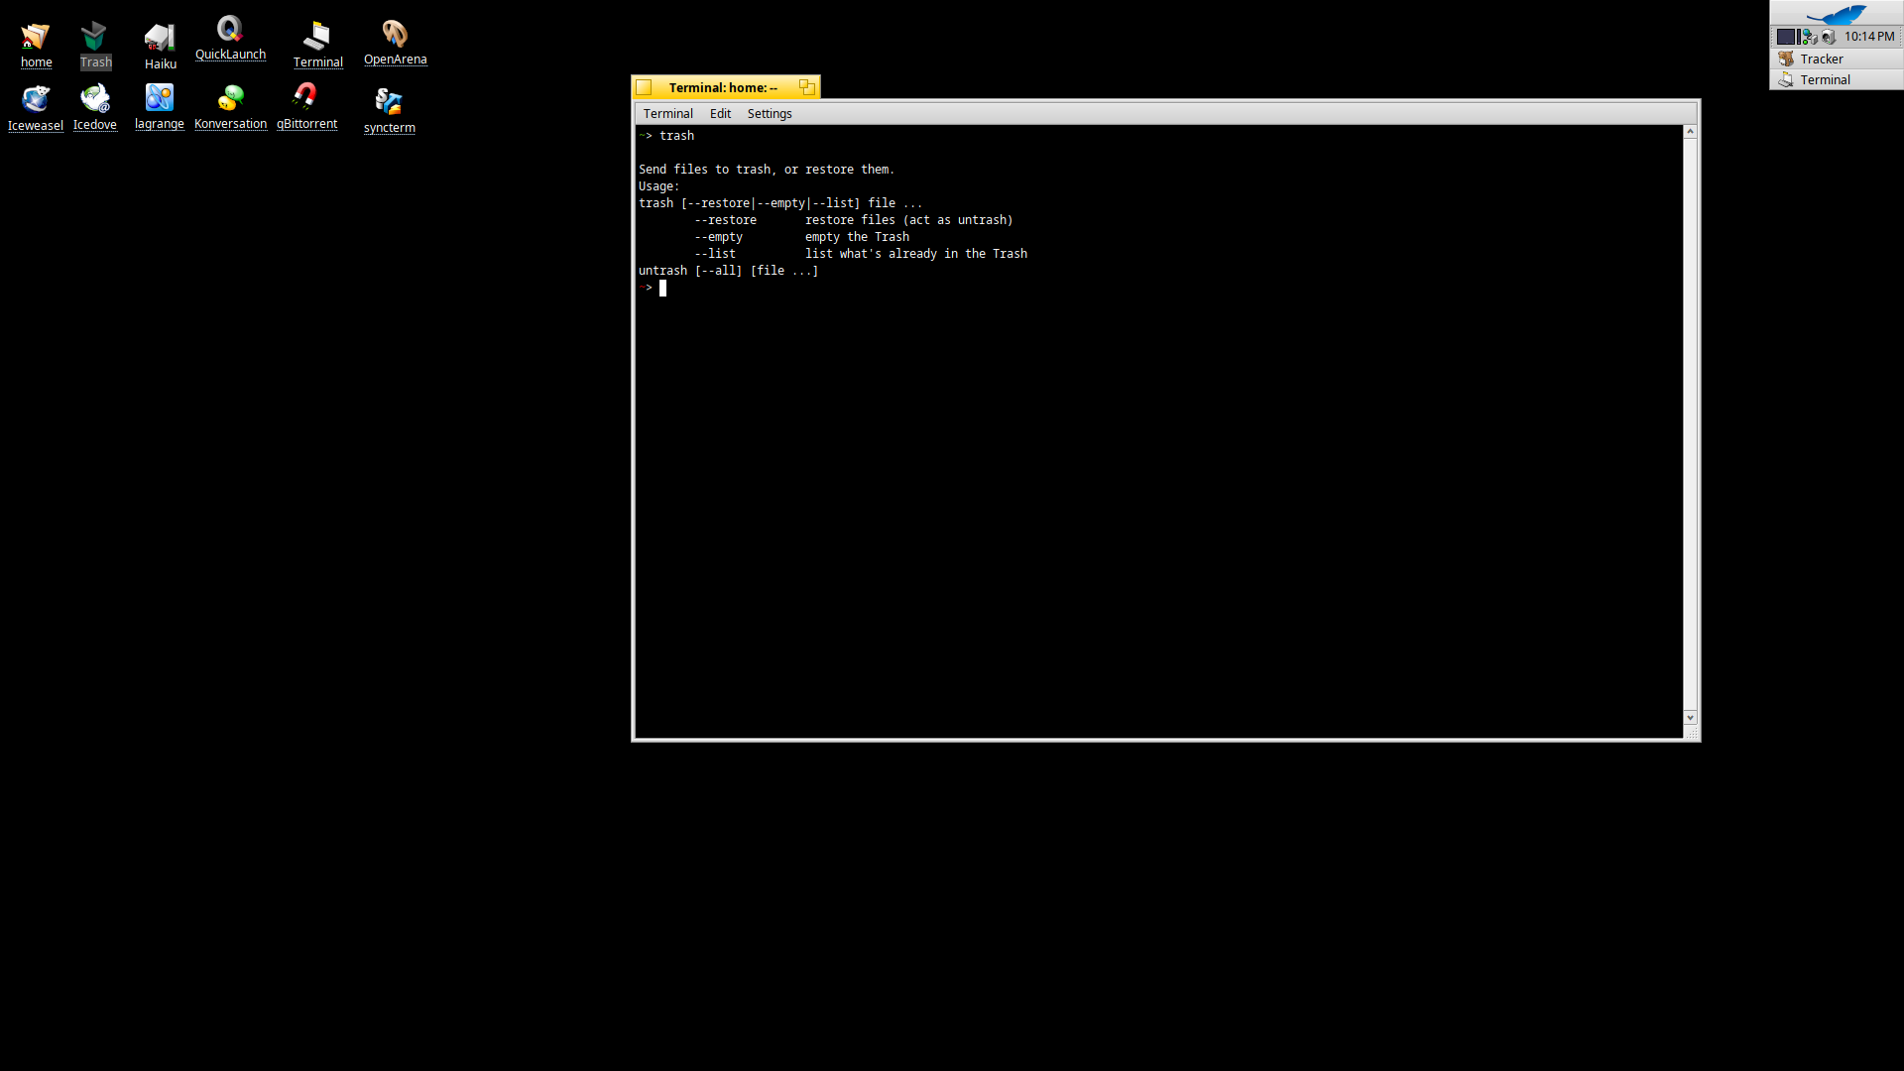Screen dimensions: 1904x1071
Task: Click the QuickLaunch desktop icon
Action: pos(230,31)
